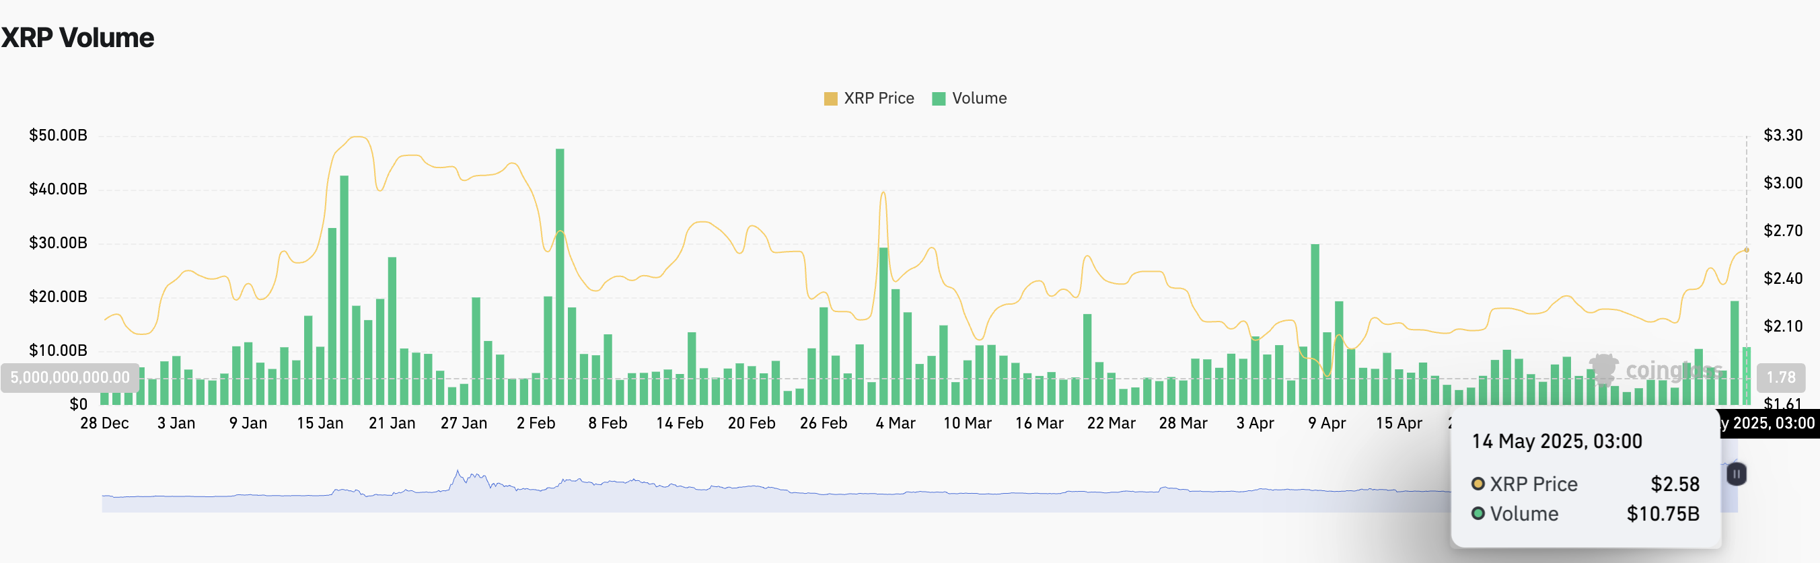Click the '3 Apr' date label
Screen dimensions: 1820x563
click(x=1255, y=423)
